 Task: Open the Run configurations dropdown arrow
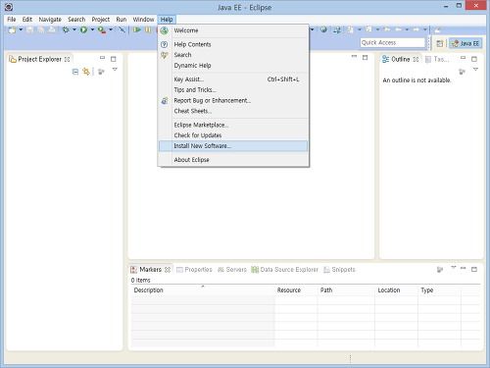(92, 29)
